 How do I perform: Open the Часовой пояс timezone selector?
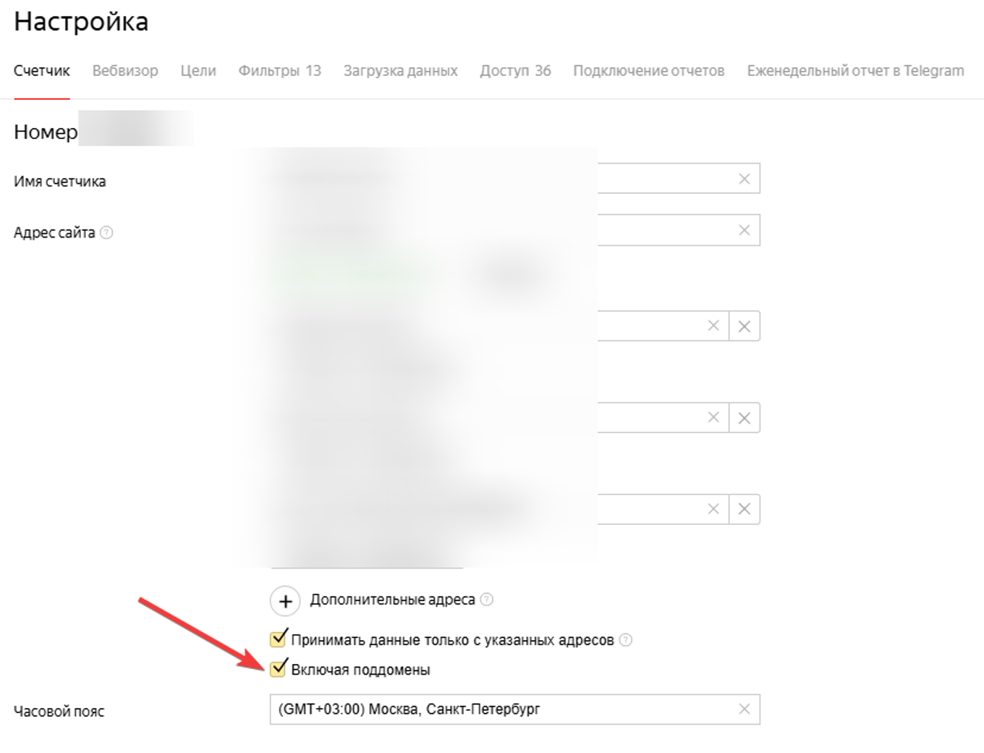tap(499, 710)
